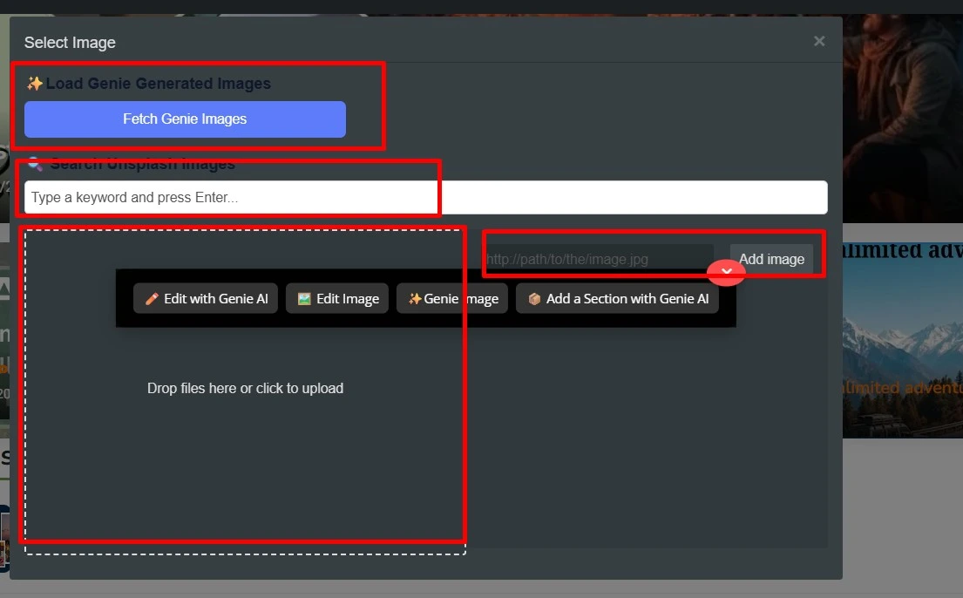The image size is (963, 598).
Task: Focus the Unsplash keyword search field
Action: pyautogui.click(x=425, y=197)
